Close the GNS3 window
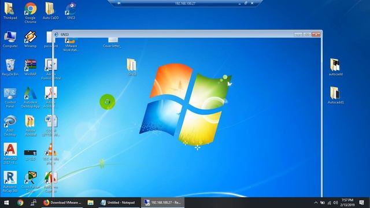This screenshot has height=208, width=370. [316, 35]
